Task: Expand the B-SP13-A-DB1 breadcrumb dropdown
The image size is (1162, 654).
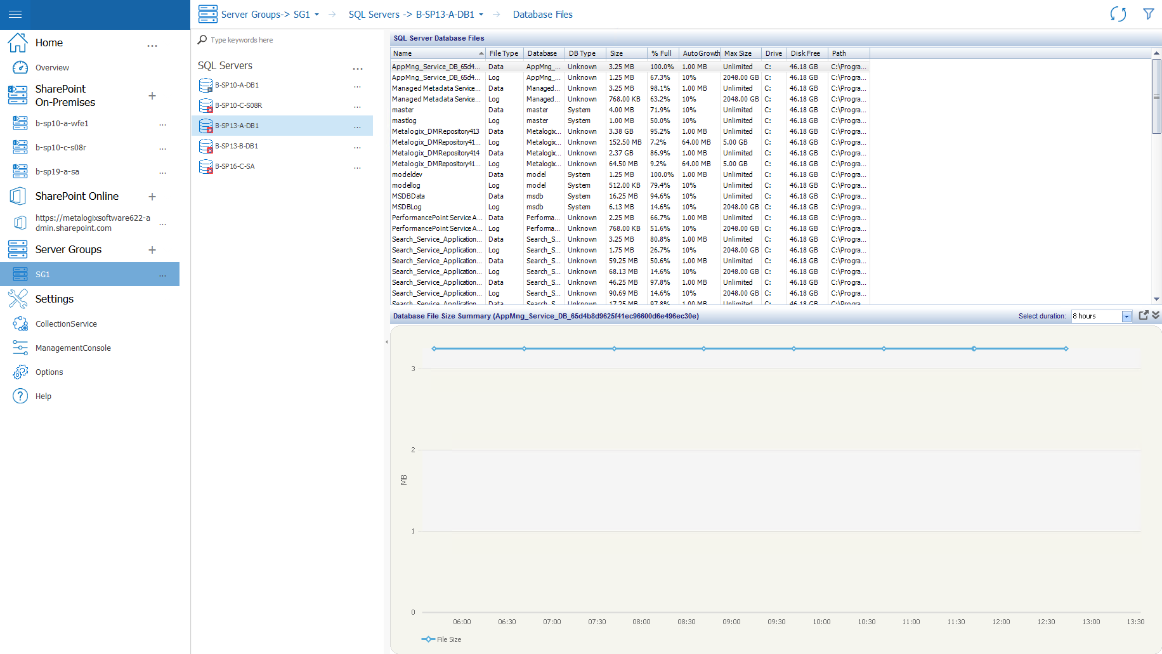Action: pyautogui.click(x=481, y=14)
